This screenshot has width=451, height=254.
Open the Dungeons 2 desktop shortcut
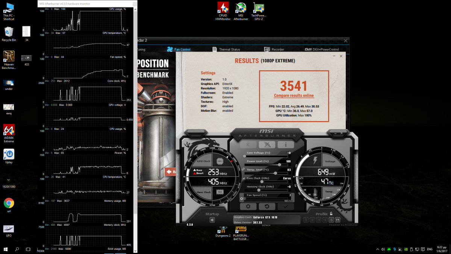tap(223, 231)
